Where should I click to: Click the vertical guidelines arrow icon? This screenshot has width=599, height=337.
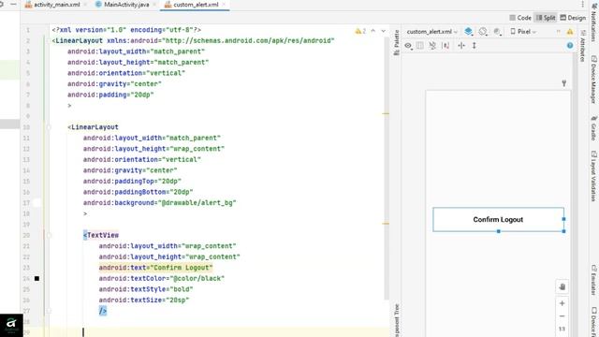coord(475,46)
